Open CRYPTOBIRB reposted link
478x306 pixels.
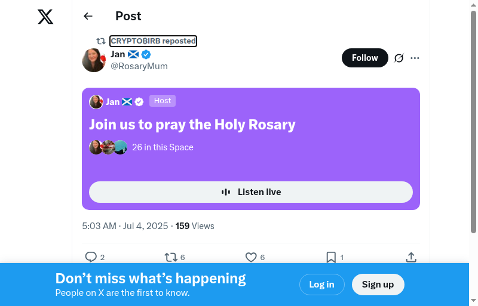pos(153,41)
